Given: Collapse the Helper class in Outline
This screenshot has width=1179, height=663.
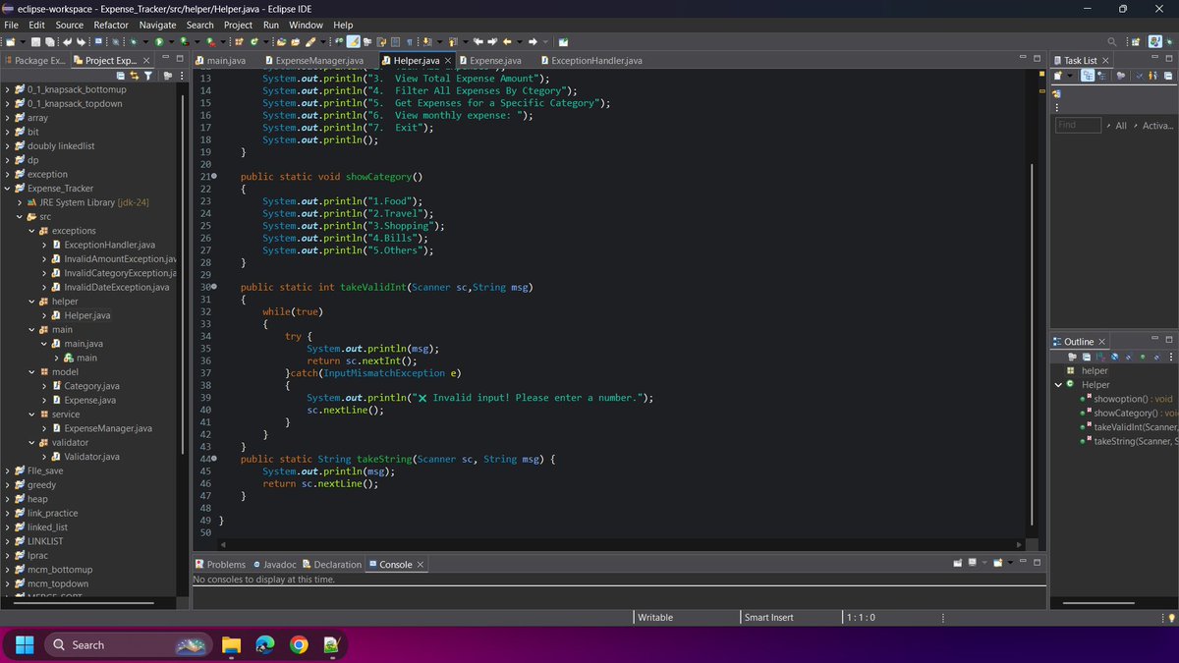Looking at the screenshot, I should [x=1058, y=385].
